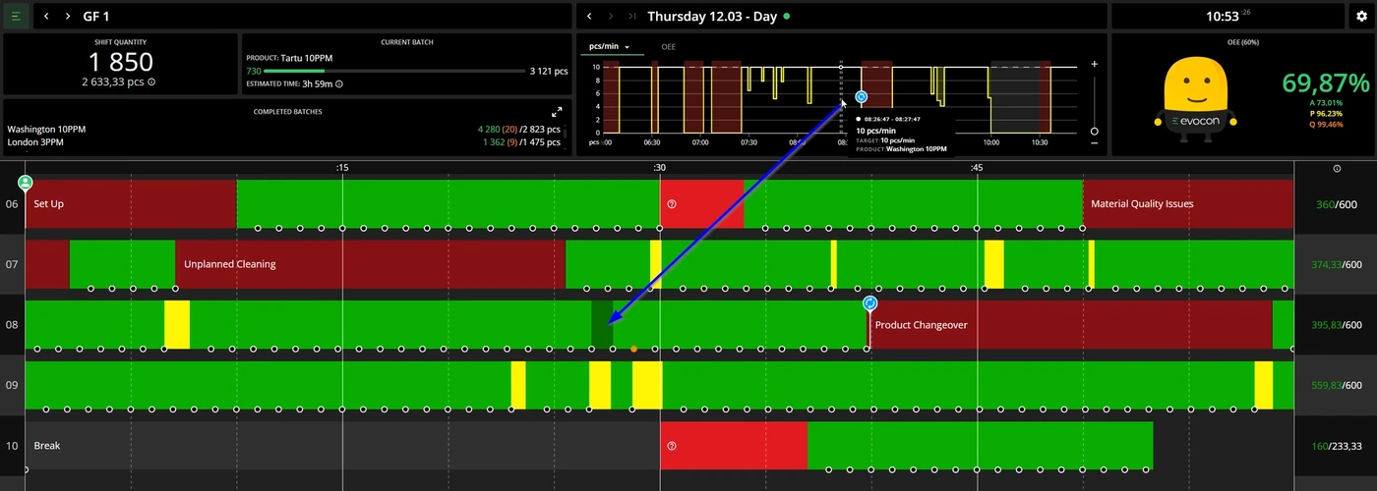Click the 3 121 pcs batch target
The width and height of the screenshot is (1377, 491).
pyautogui.click(x=548, y=72)
